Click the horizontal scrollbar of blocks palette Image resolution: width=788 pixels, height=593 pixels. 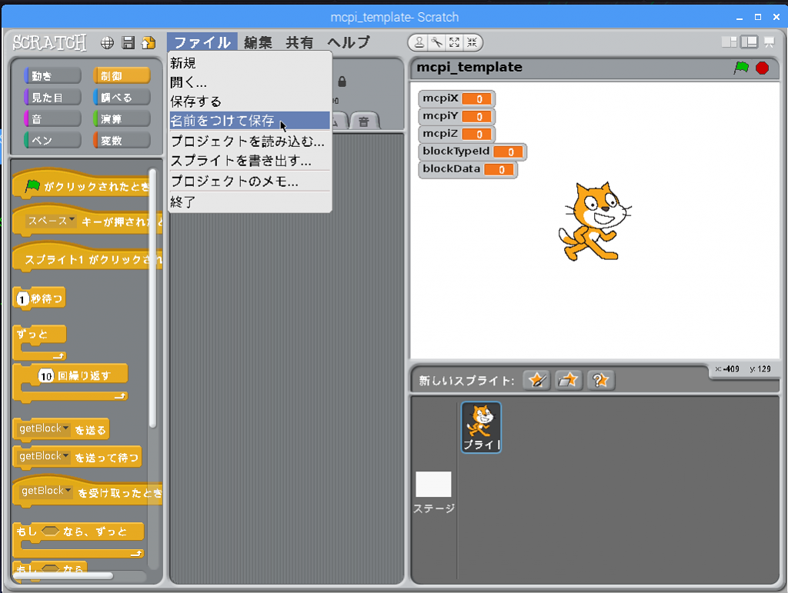[x=64, y=576]
